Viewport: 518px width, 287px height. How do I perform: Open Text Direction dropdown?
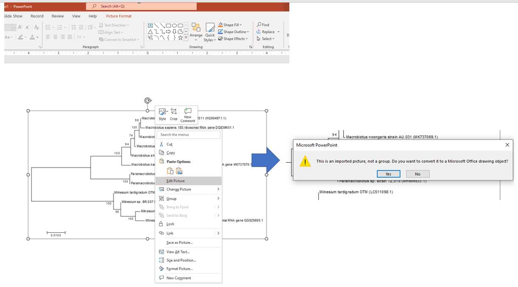(x=114, y=25)
